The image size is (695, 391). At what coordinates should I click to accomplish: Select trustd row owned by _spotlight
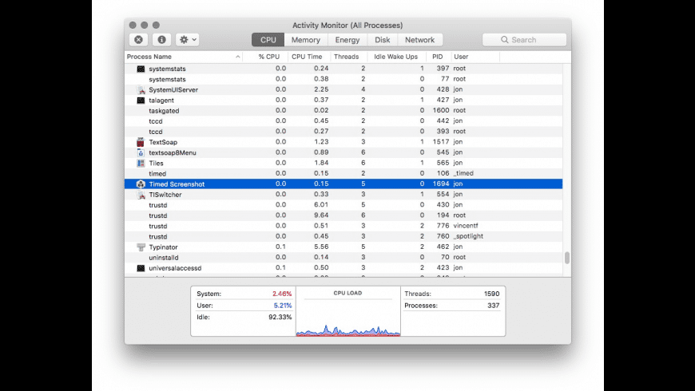(344, 236)
